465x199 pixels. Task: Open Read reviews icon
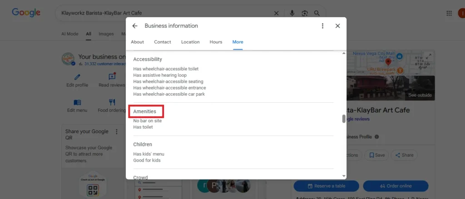(112, 76)
